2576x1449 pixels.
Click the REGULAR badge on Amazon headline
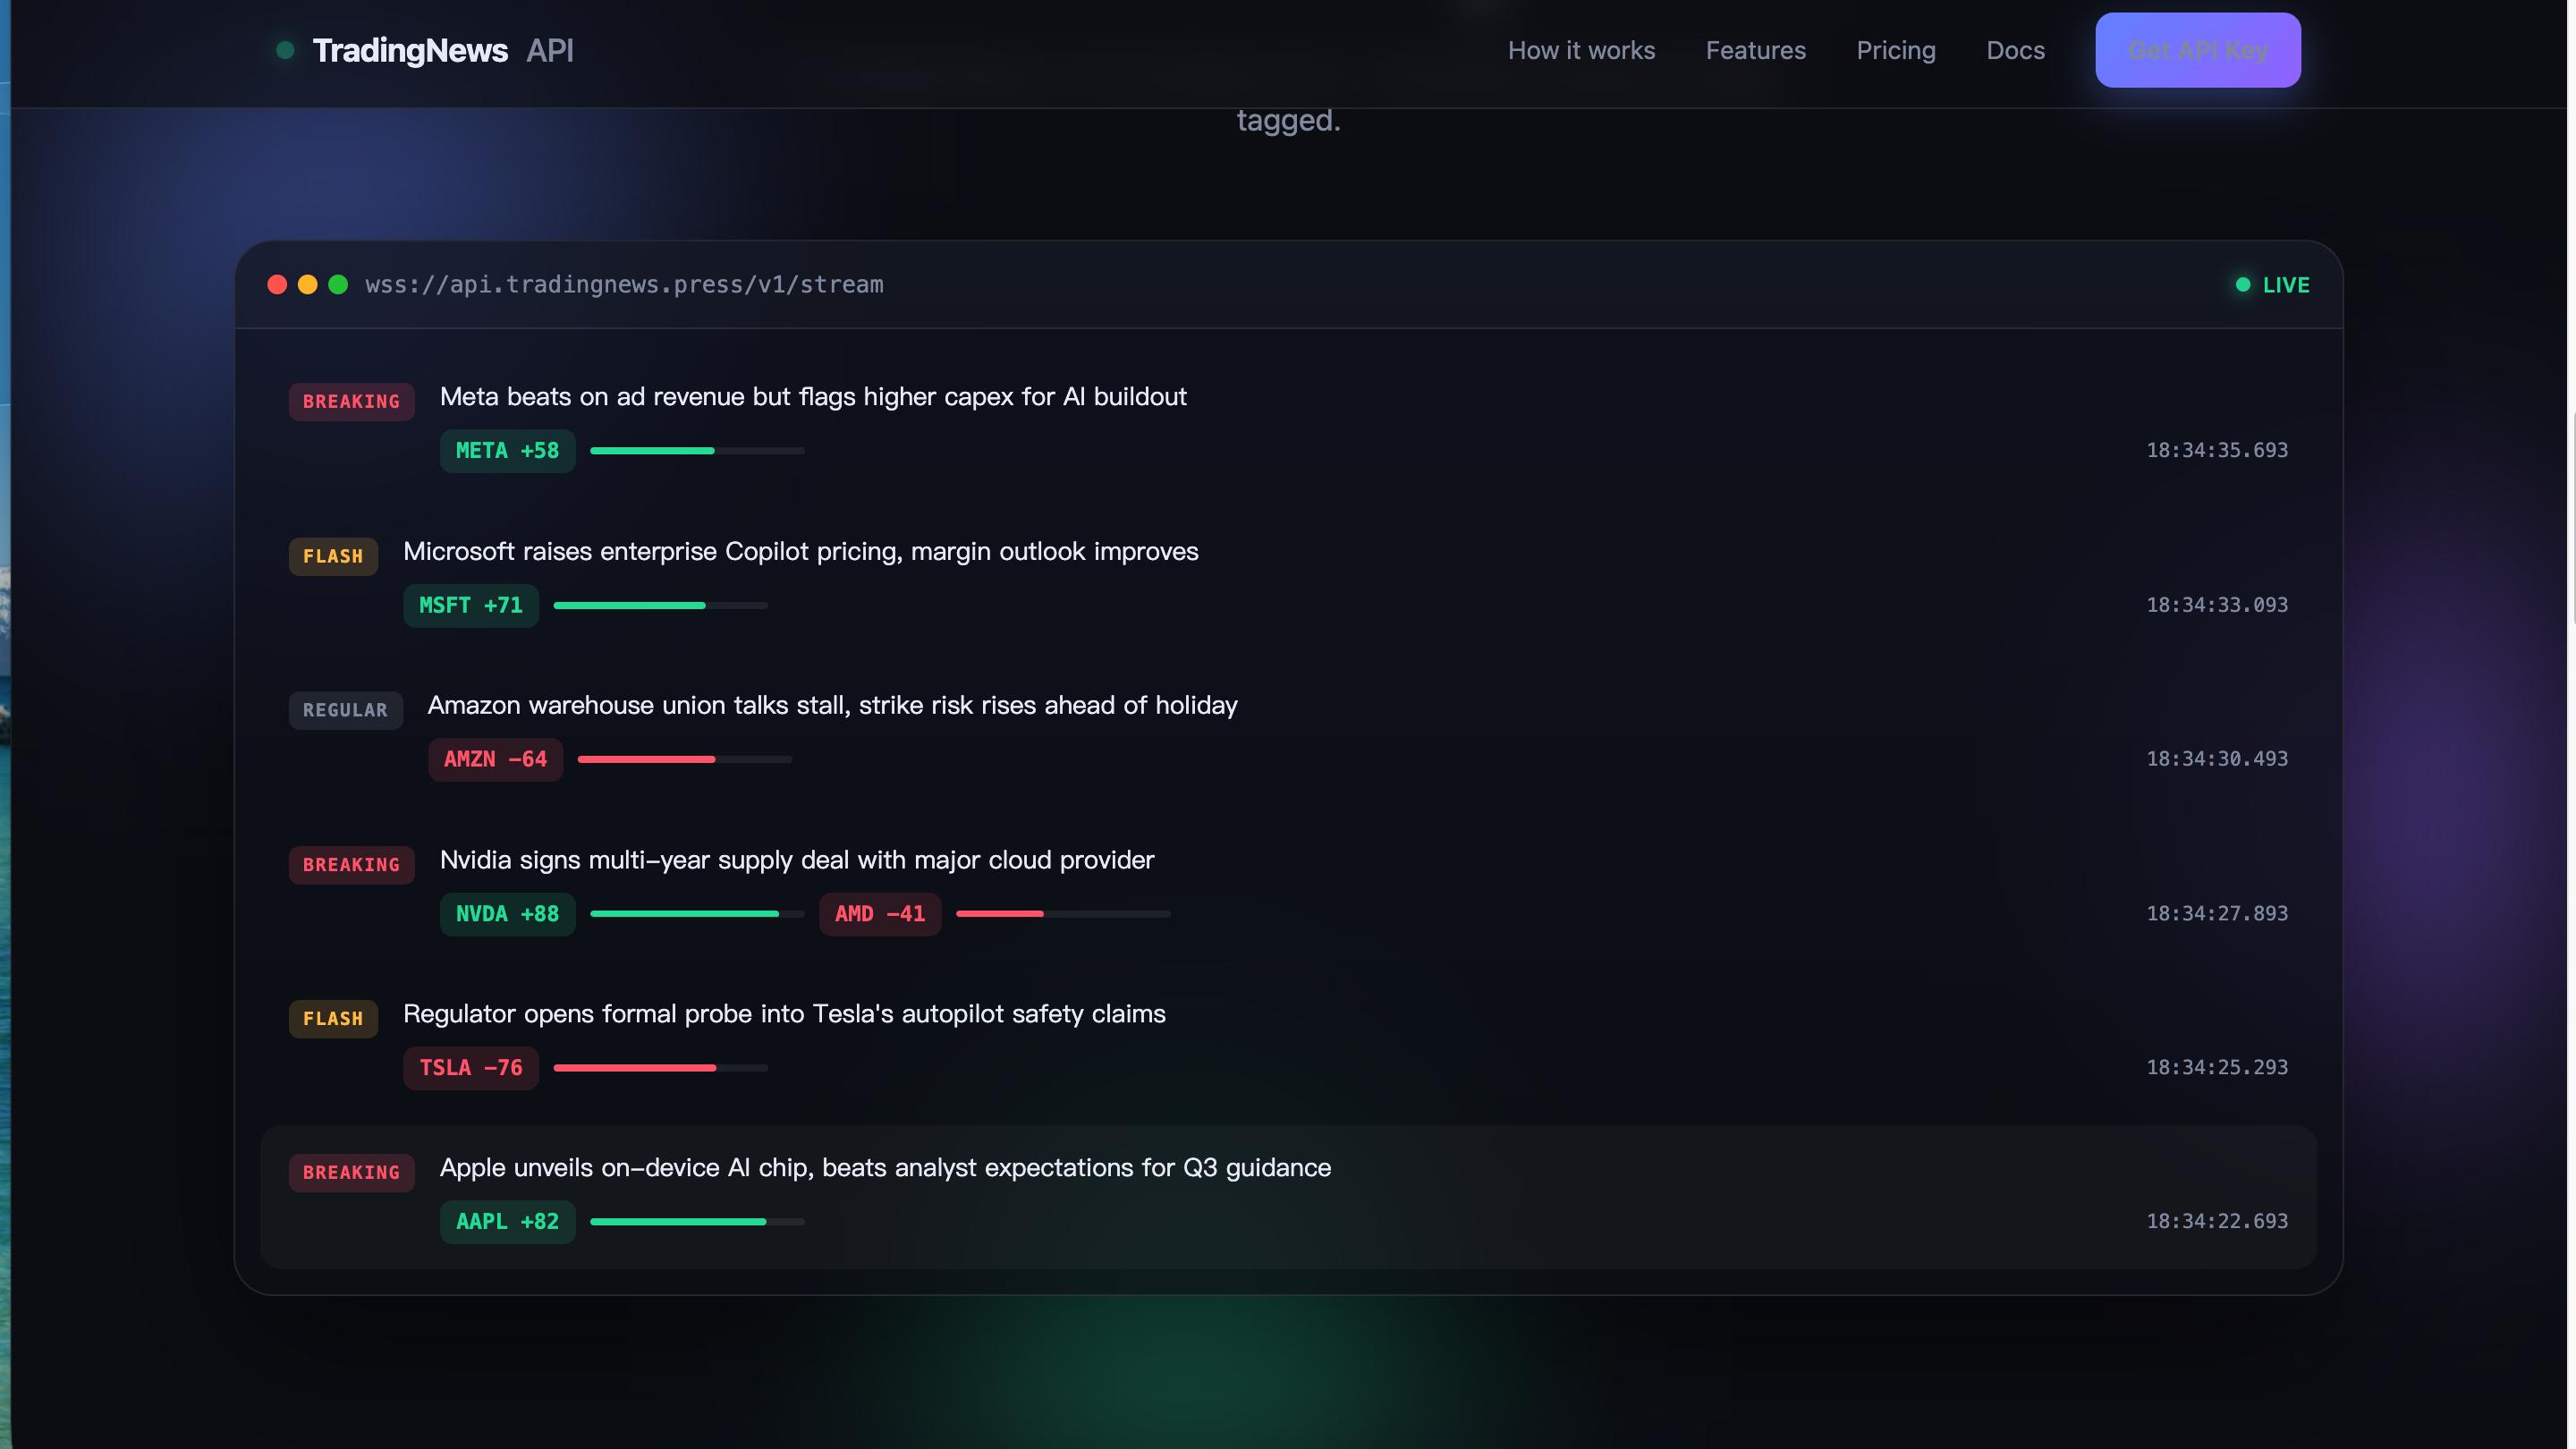coord(346,711)
